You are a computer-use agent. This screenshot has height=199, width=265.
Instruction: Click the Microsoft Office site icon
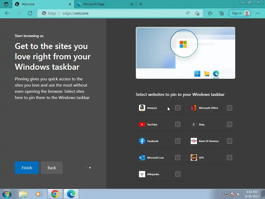pyautogui.click(x=194, y=108)
